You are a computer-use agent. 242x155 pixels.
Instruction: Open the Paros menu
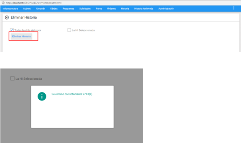click(x=99, y=9)
